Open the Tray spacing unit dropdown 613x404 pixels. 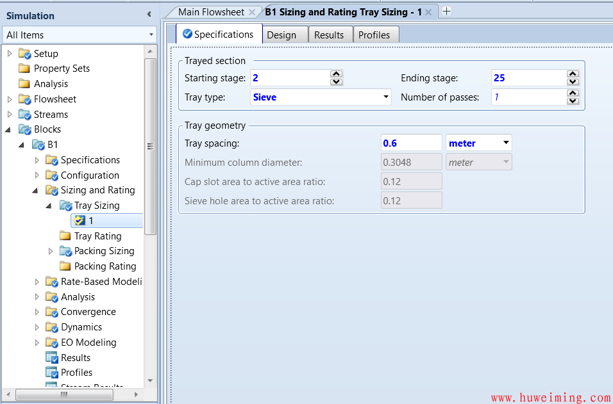coord(506,143)
